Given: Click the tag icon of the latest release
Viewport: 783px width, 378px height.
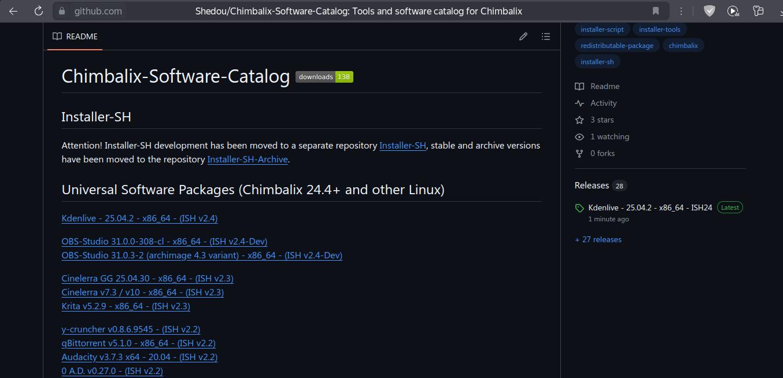Looking at the screenshot, I should click(579, 208).
